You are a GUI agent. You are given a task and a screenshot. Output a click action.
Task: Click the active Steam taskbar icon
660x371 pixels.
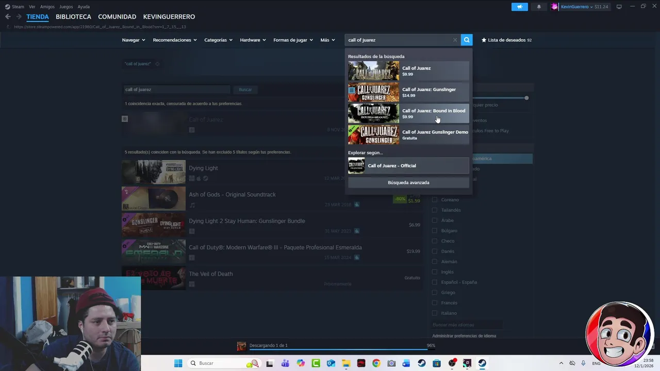click(482, 363)
